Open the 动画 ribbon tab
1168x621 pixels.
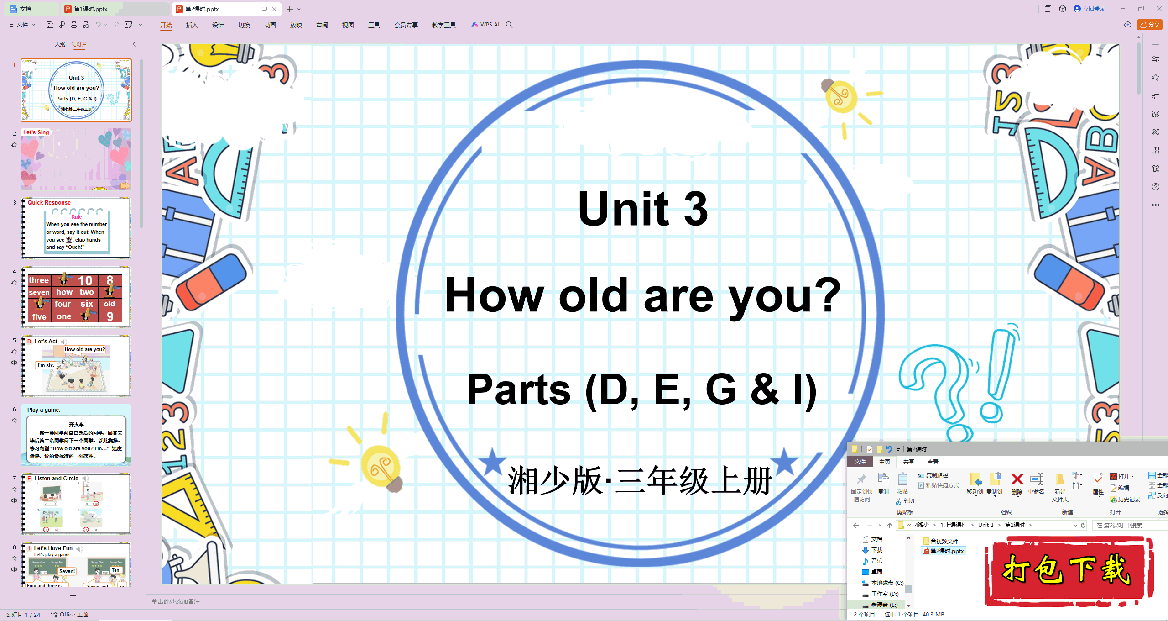pyautogui.click(x=270, y=25)
